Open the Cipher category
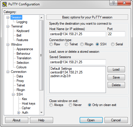The height and width of the screenshot is (127, 133). coord(26,108)
